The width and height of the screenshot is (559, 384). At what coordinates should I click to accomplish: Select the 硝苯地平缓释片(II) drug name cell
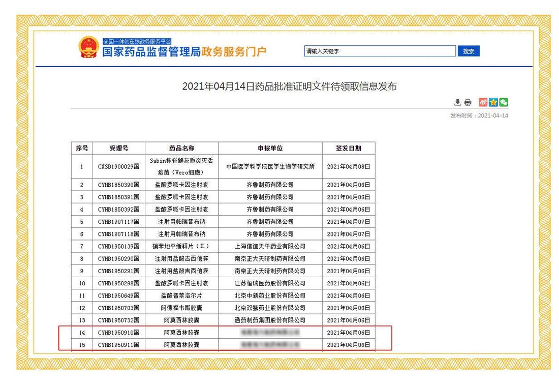tap(182, 246)
